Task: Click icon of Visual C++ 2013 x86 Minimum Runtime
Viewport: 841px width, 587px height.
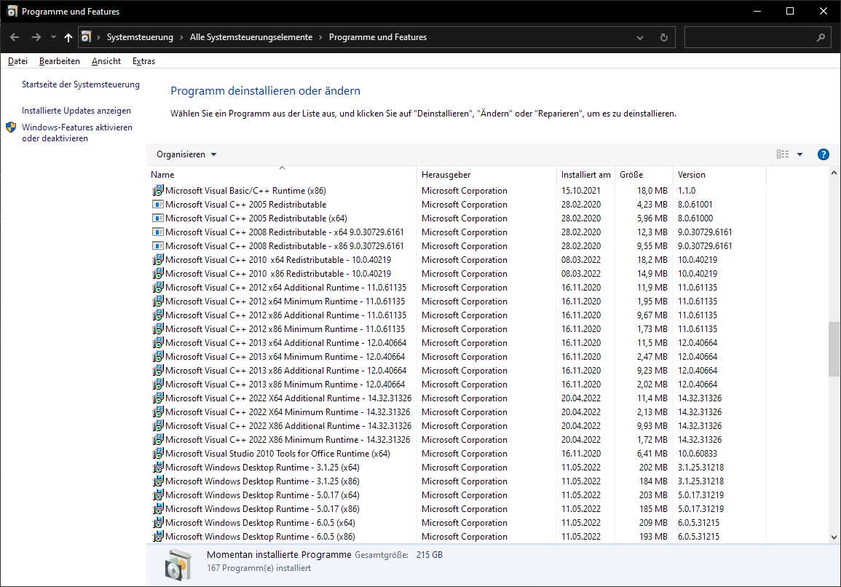Action: pos(158,385)
